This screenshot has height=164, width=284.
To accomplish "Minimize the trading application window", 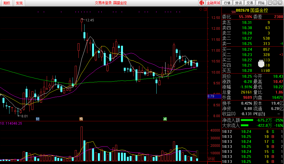I will (x=270, y=2).
